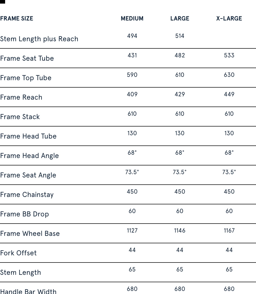Click the Frame BB Drop row label
This screenshot has width=256, height=294.
click(x=24, y=214)
